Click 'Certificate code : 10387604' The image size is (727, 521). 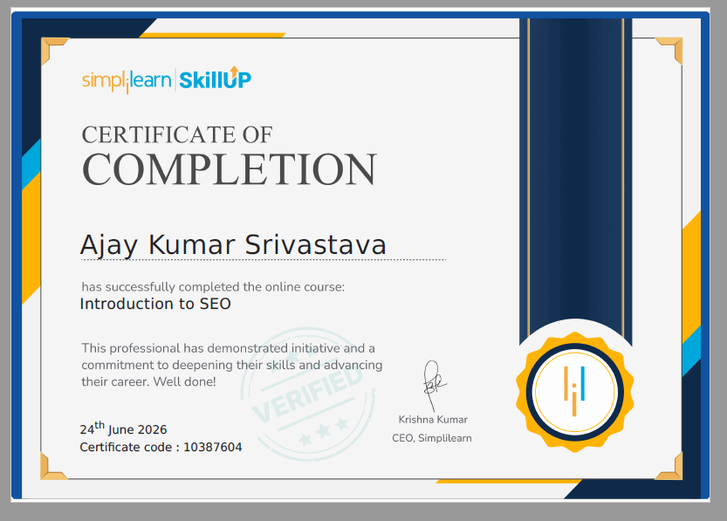161,448
